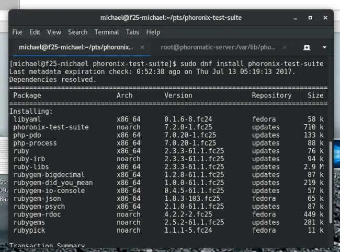The image size is (340, 252).
Task: Close the terminal window
Action: (325, 18)
